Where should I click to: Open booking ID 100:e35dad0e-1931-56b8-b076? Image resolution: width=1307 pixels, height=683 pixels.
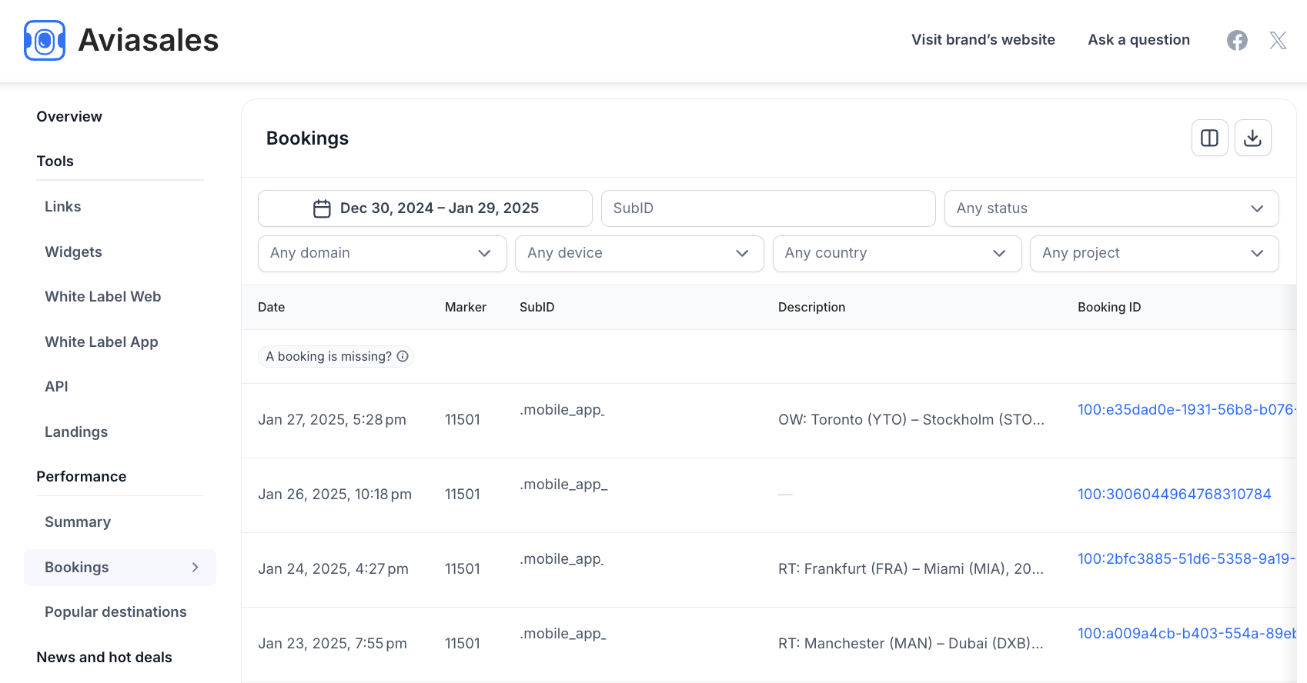point(1186,409)
